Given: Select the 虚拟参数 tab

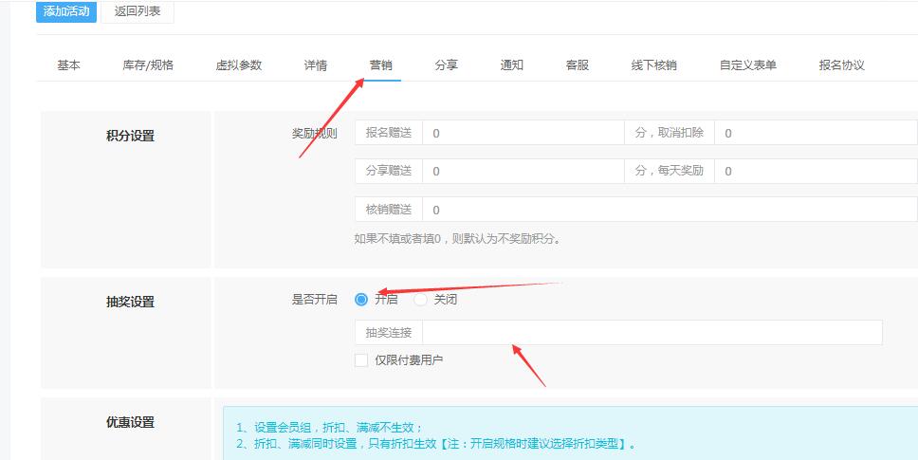Looking at the screenshot, I should point(238,65).
